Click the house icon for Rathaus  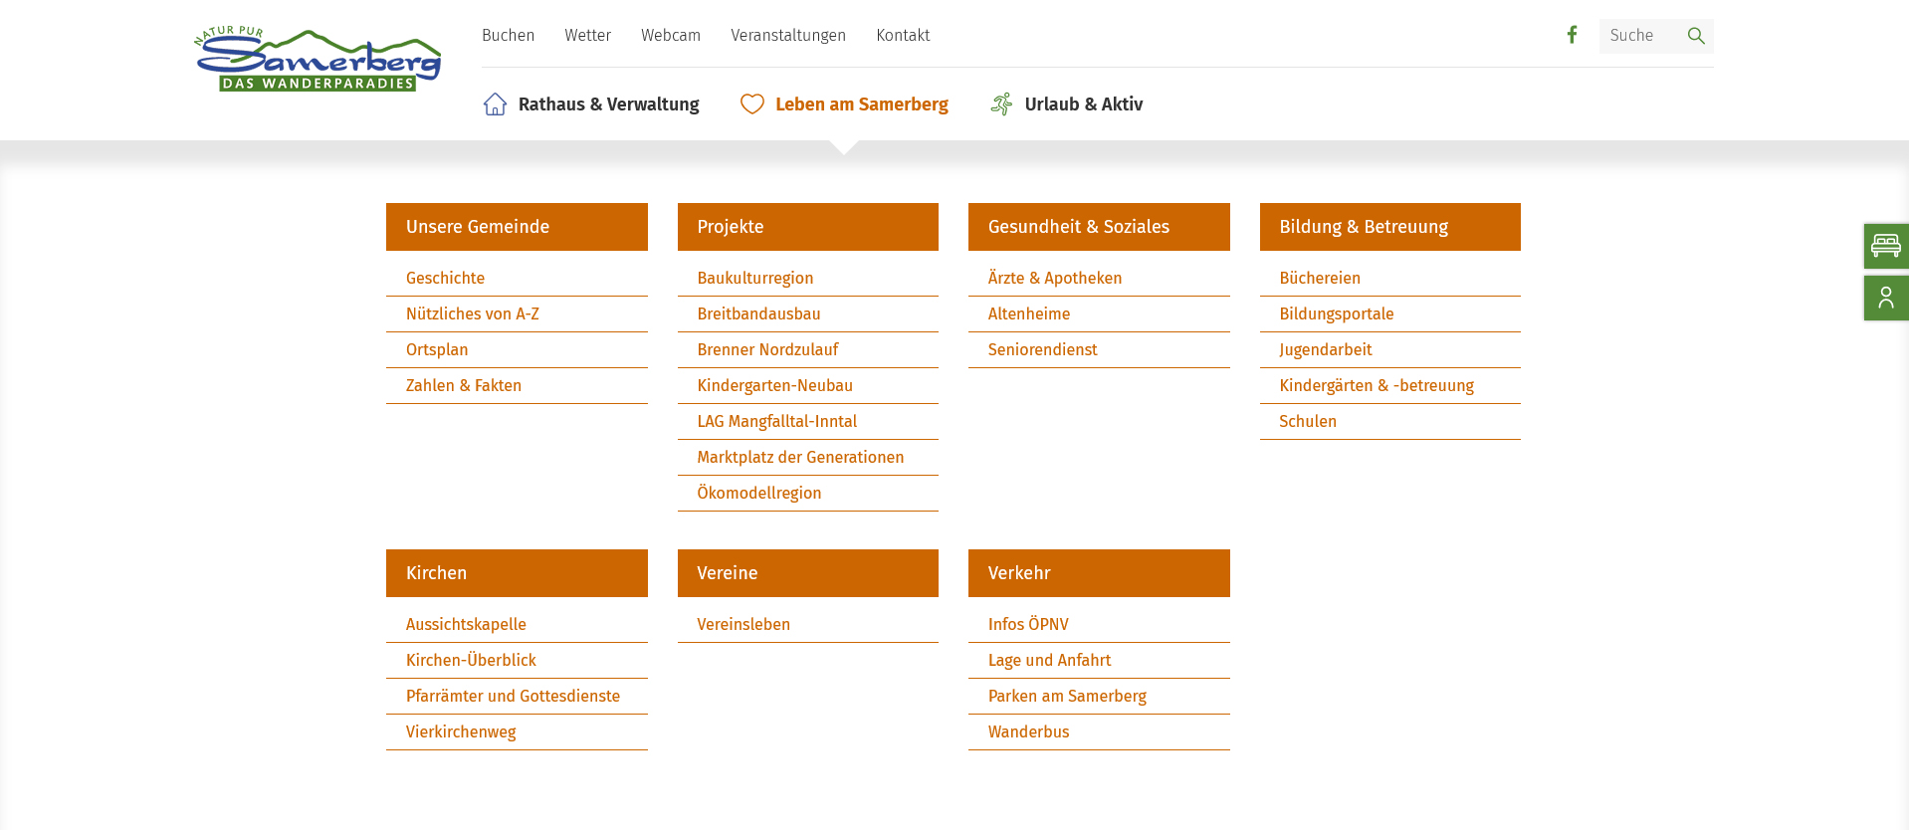coord(495,104)
